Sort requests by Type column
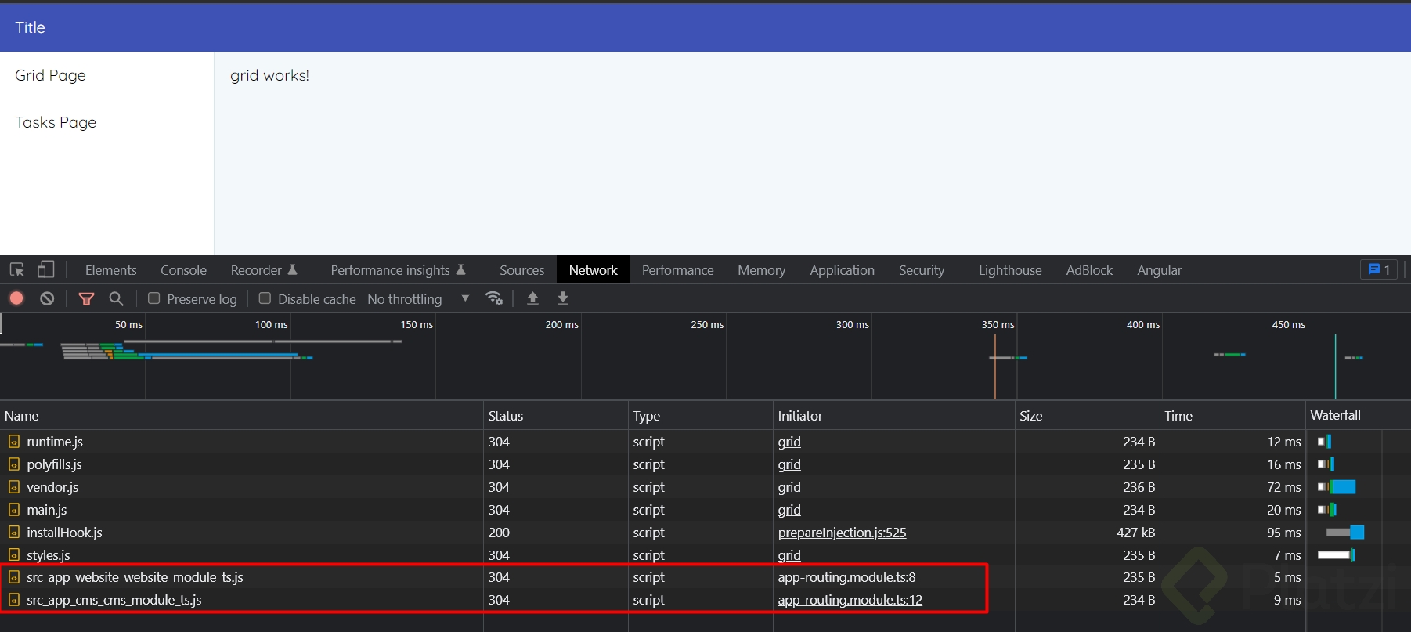This screenshot has height=632, width=1411. (x=701, y=416)
